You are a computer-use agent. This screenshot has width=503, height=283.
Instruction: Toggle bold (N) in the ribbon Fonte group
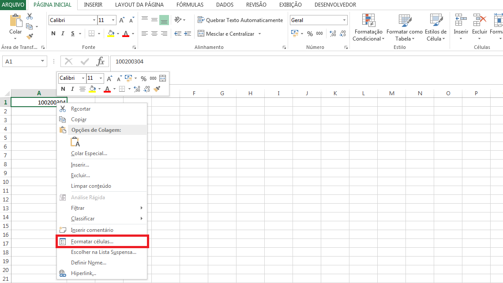[x=53, y=34]
